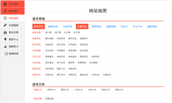Select the 狗狗专区 tab
The width and height of the screenshot is (172, 103).
click(39, 26)
